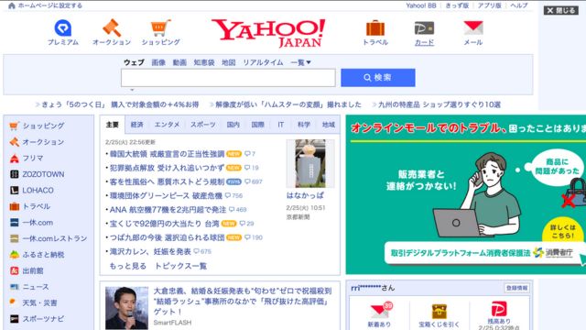
Task: Select the IT news tab
Action: click(281, 125)
